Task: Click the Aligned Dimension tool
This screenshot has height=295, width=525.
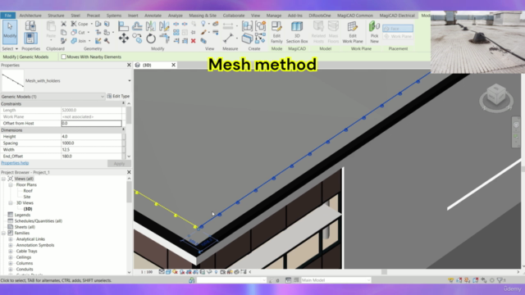Action: (x=228, y=39)
